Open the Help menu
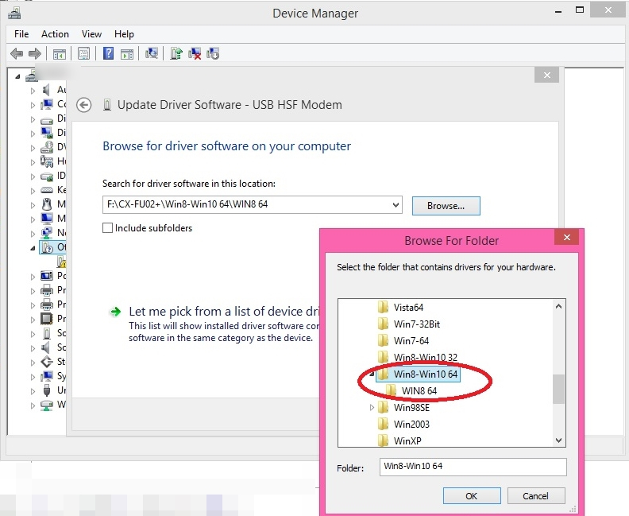This screenshot has width=629, height=516. (124, 34)
